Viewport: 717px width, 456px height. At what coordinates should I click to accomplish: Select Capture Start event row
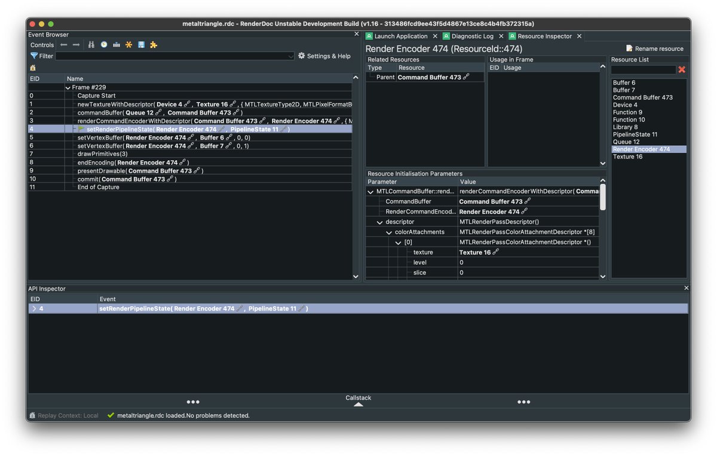pos(190,96)
